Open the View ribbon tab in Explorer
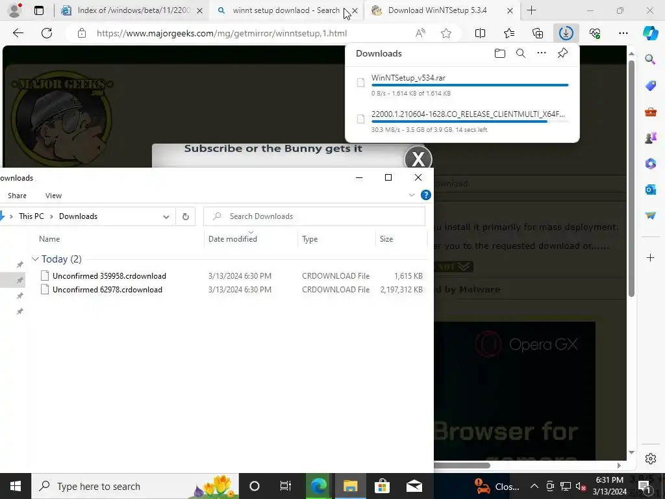 click(x=53, y=196)
